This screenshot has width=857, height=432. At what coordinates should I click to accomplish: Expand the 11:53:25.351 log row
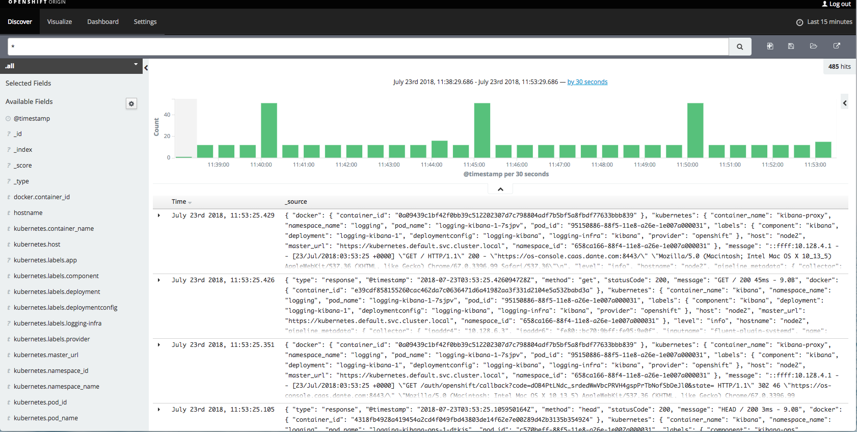(x=159, y=345)
